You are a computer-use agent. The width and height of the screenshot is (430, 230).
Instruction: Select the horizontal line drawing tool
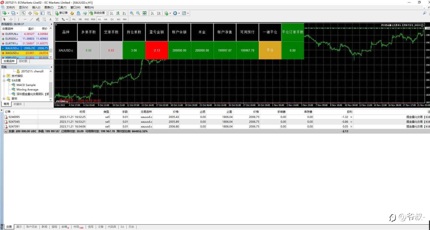[25, 19]
